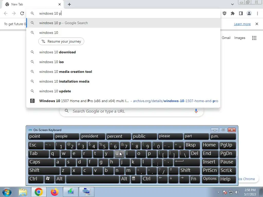Tap the left arrow key

pyautogui.click(x=163, y=179)
